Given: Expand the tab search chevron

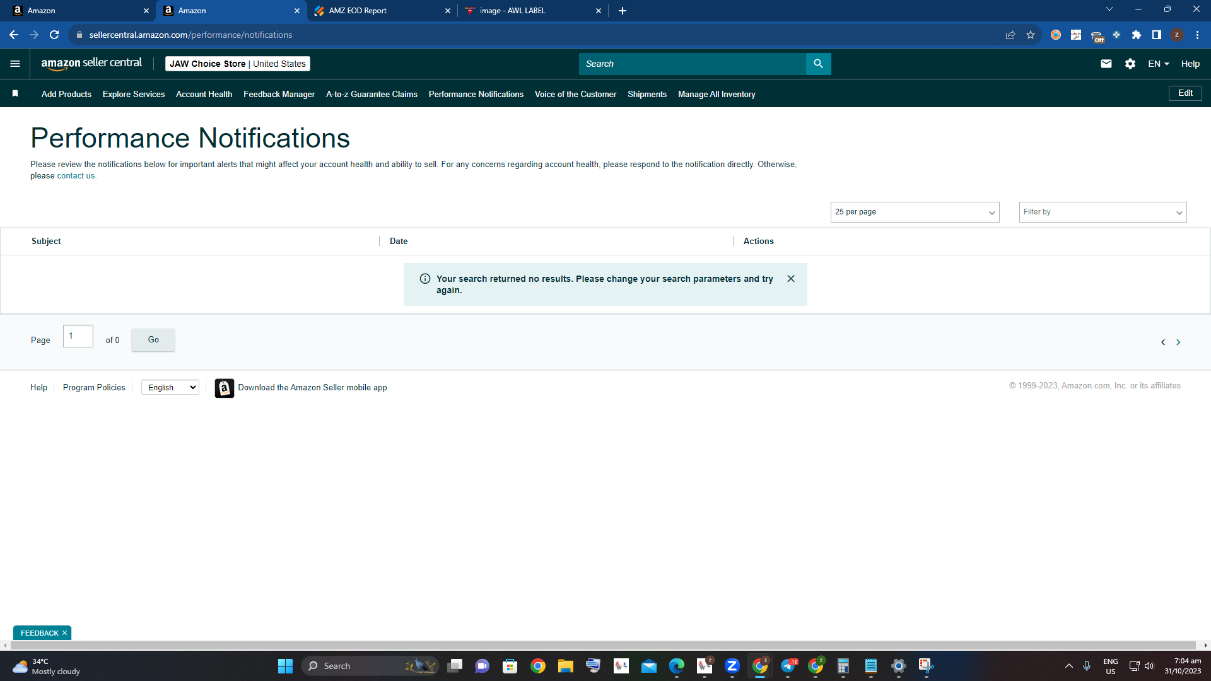Looking at the screenshot, I should pos(1109,9).
